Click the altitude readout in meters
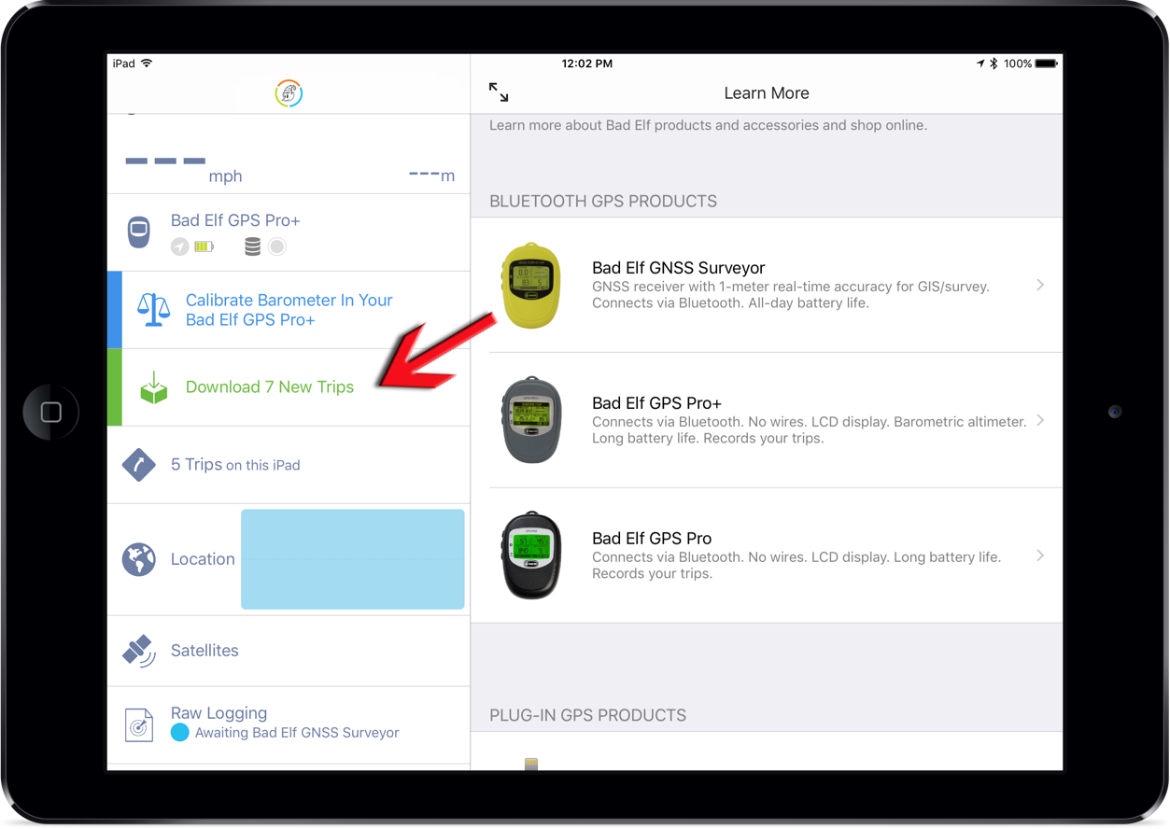 pyautogui.click(x=431, y=175)
